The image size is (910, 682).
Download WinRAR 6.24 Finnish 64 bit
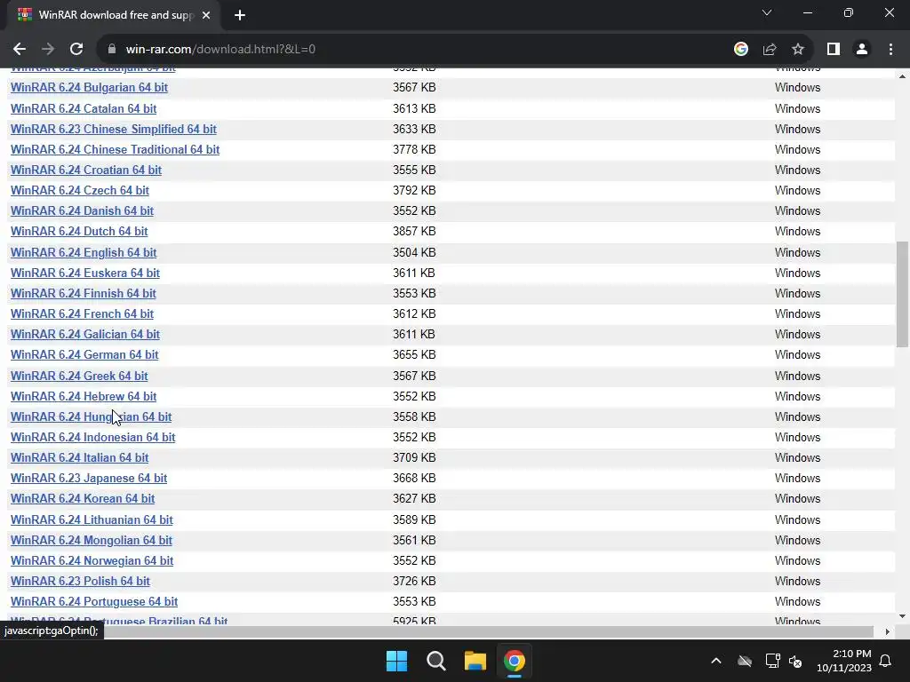tap(83, 293)
